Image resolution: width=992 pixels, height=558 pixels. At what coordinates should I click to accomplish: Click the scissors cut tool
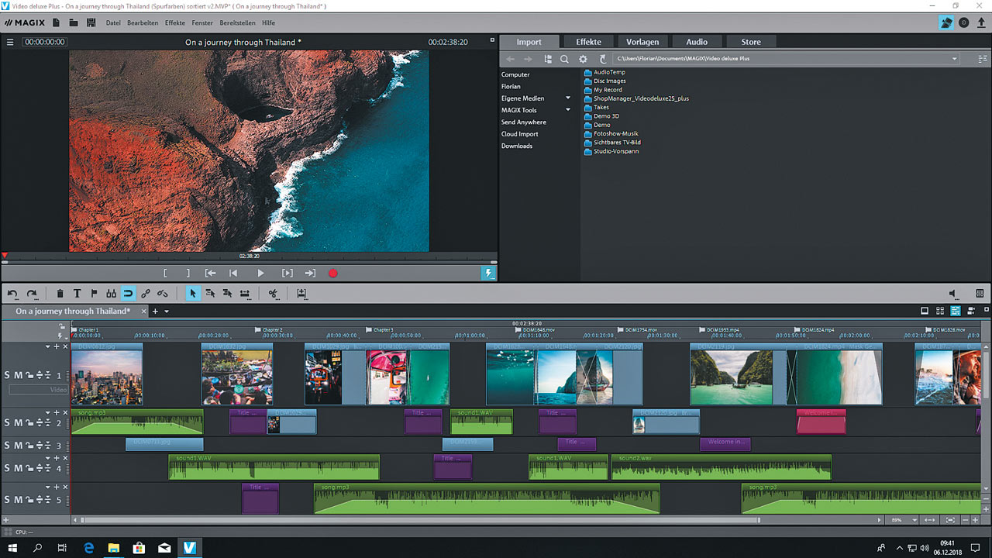[273, 294]
